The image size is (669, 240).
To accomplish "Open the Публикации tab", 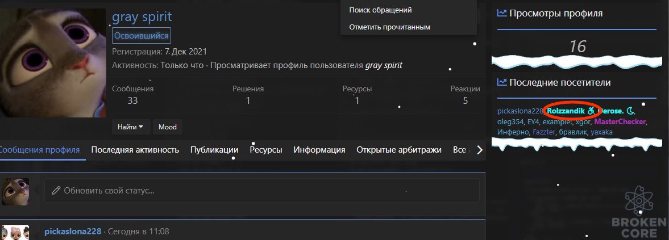I will pos(214,150).
